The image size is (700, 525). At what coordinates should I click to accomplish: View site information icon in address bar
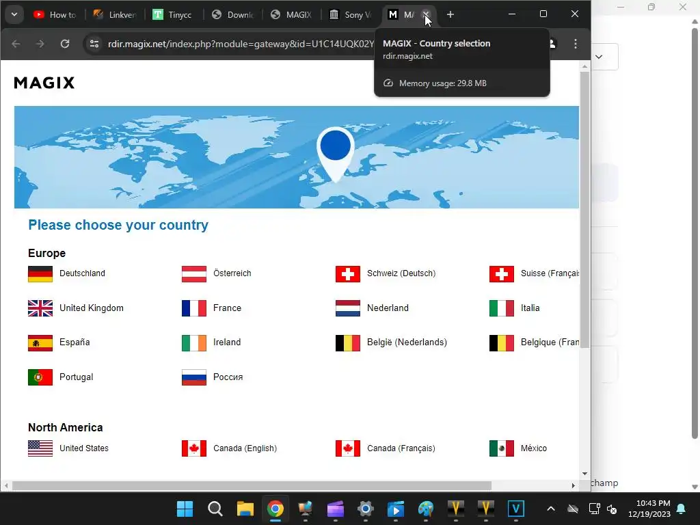tap(94, 44)
